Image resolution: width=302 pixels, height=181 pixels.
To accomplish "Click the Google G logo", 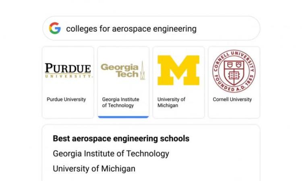I will point(55,29).
